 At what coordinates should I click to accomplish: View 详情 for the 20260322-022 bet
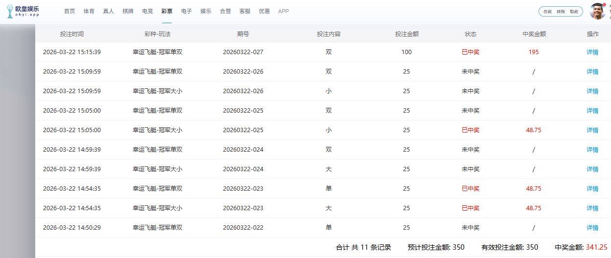pyautogui.click(x=592, y=228)
